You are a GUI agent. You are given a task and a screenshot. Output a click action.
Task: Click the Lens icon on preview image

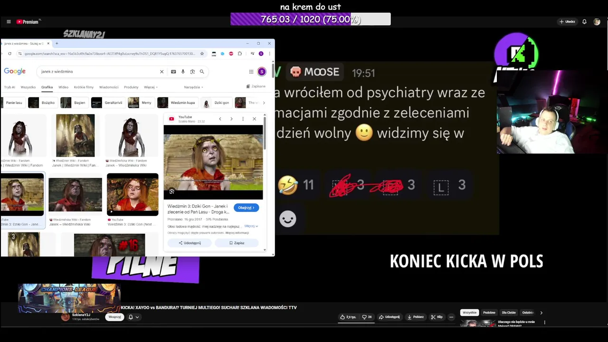171,192
